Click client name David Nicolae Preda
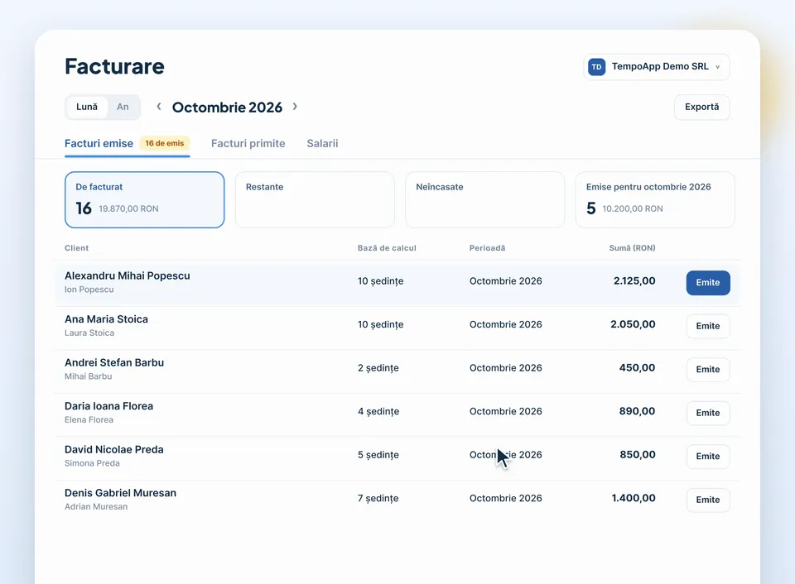This screenshot has height=584, width=795. [x=114, y=450]
